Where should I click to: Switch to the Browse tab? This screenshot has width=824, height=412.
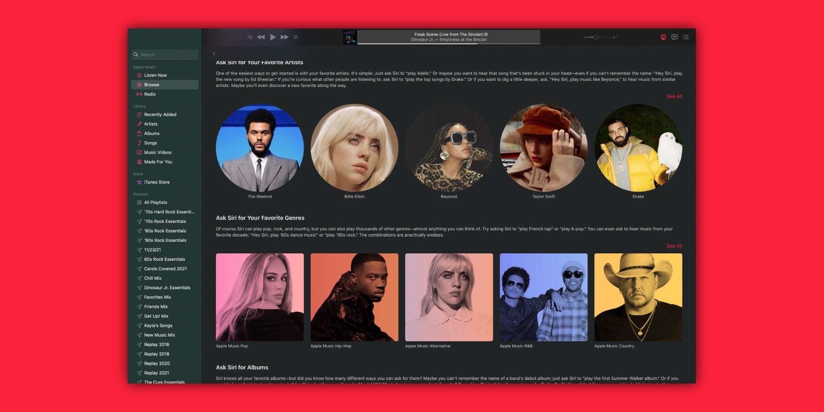[x=152, y=84]
